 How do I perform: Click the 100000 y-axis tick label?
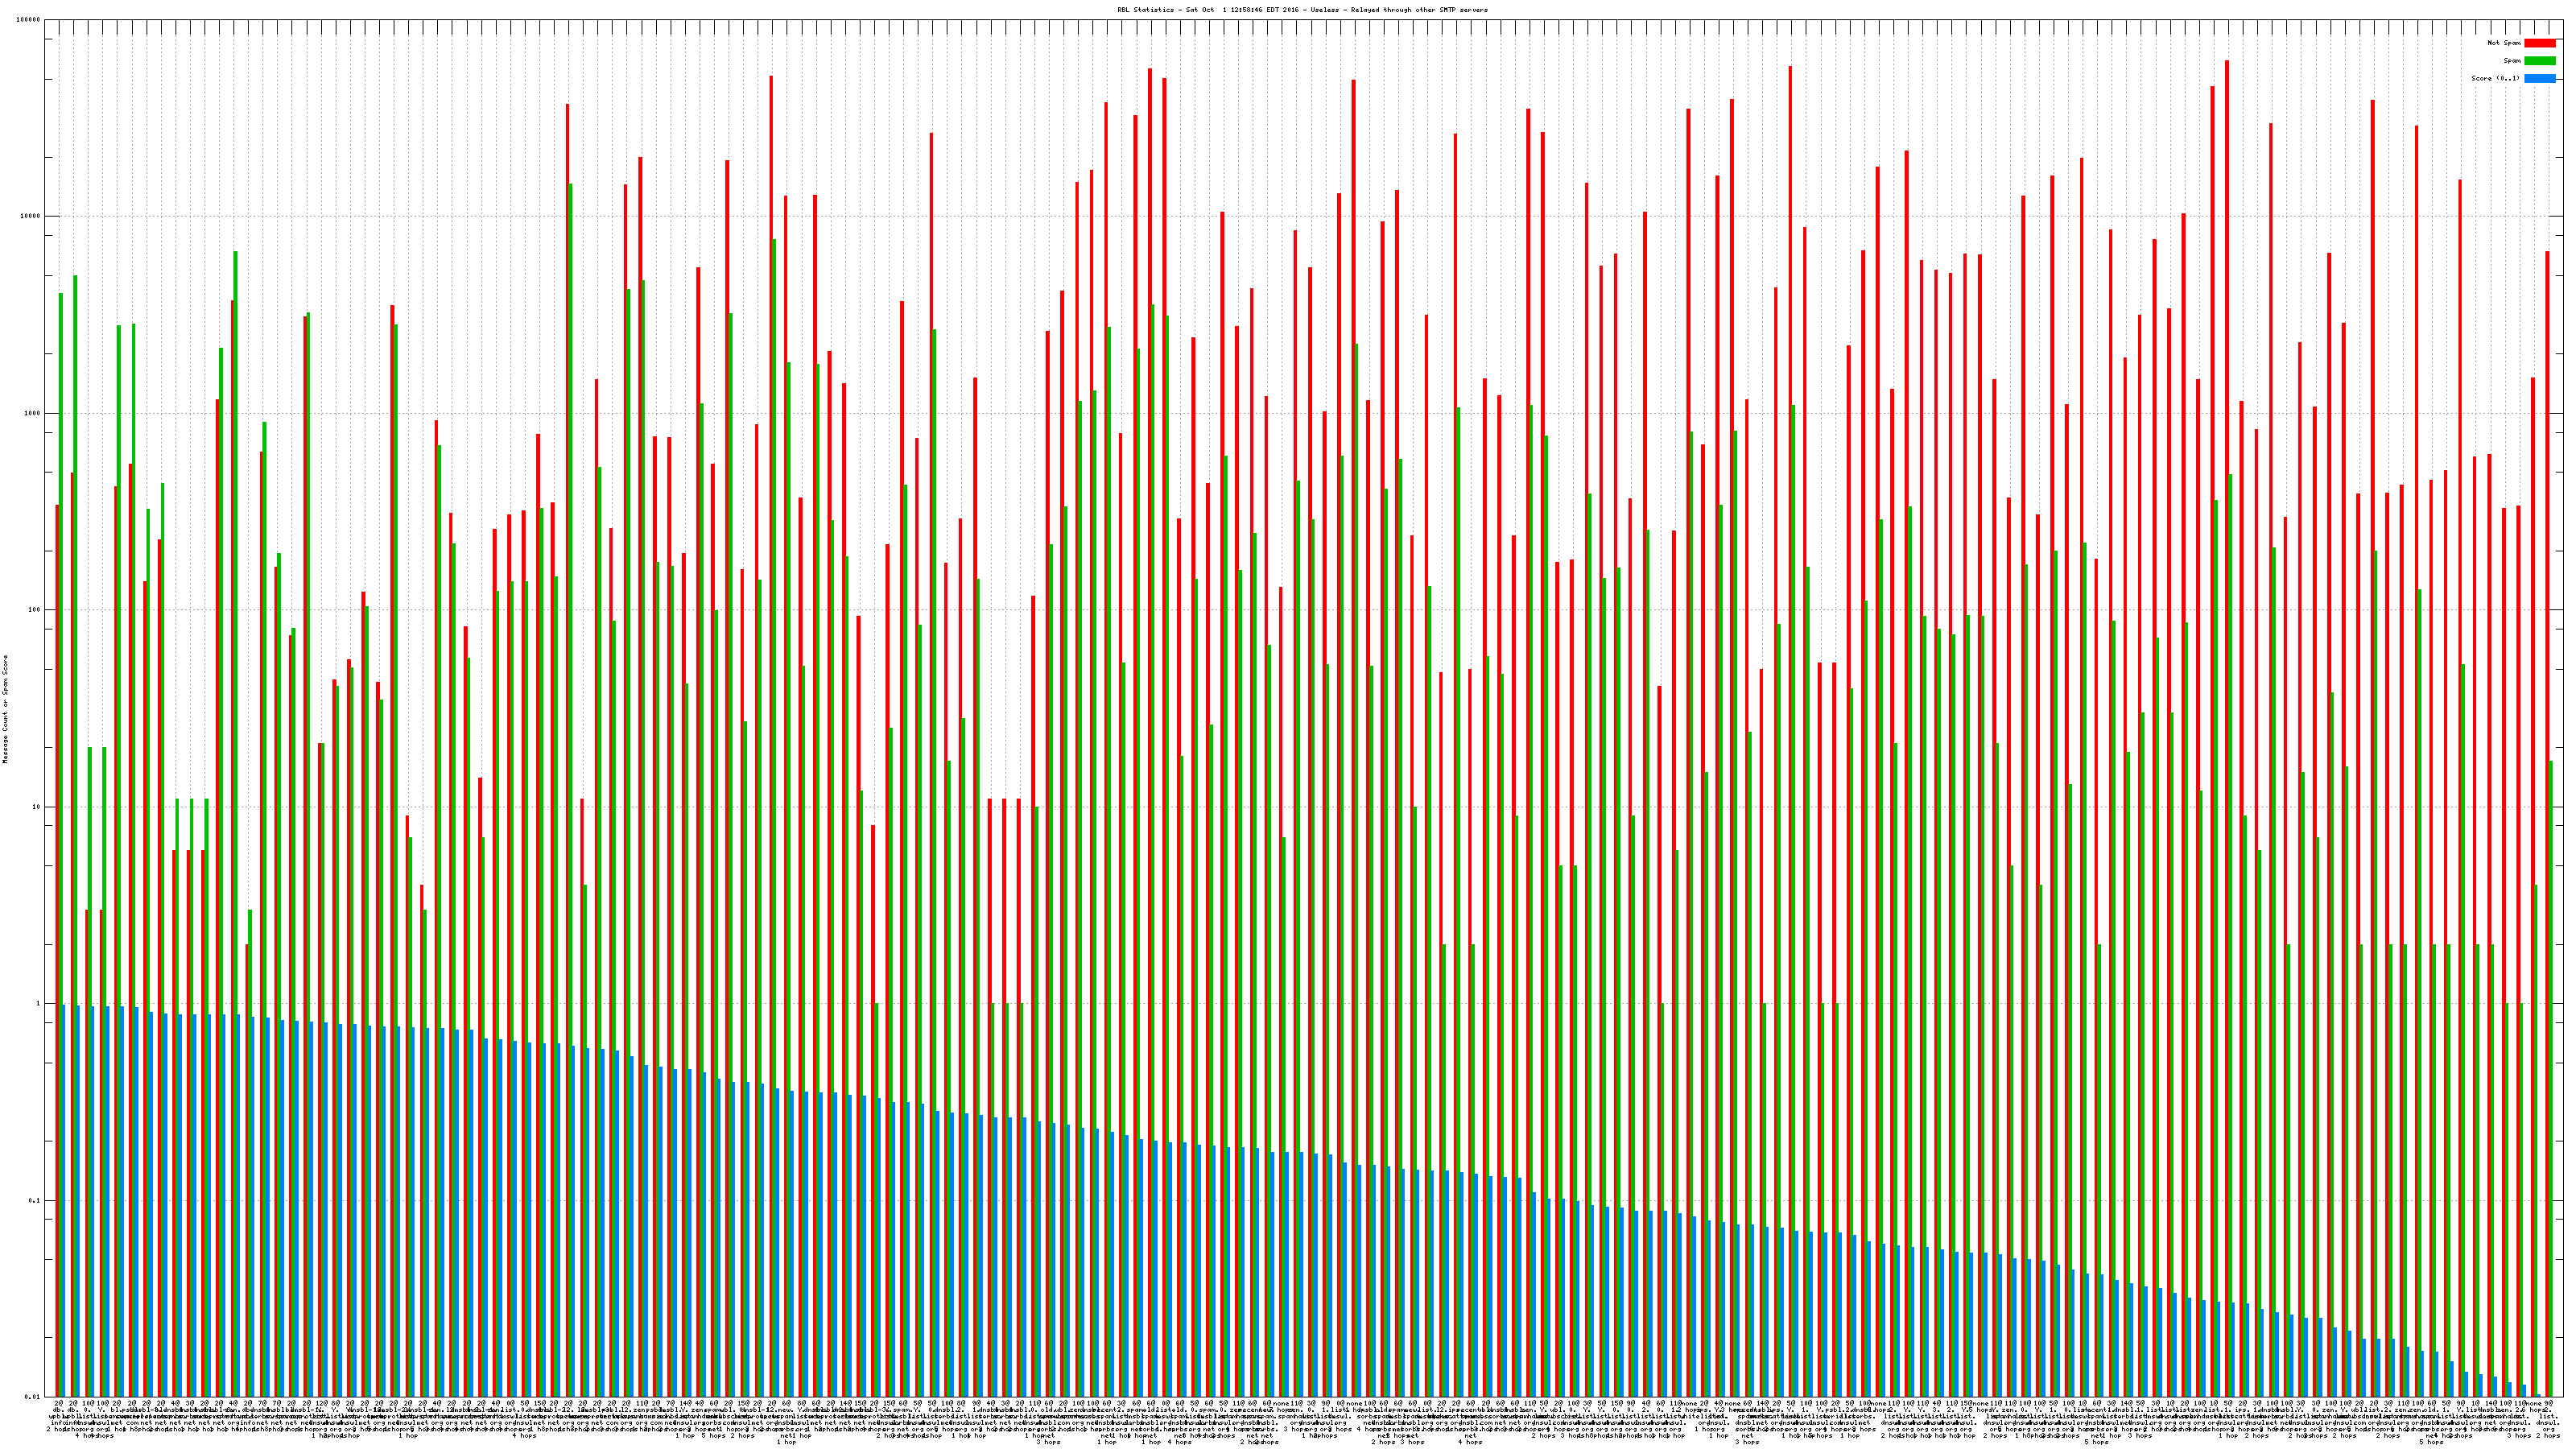point(29,20)
